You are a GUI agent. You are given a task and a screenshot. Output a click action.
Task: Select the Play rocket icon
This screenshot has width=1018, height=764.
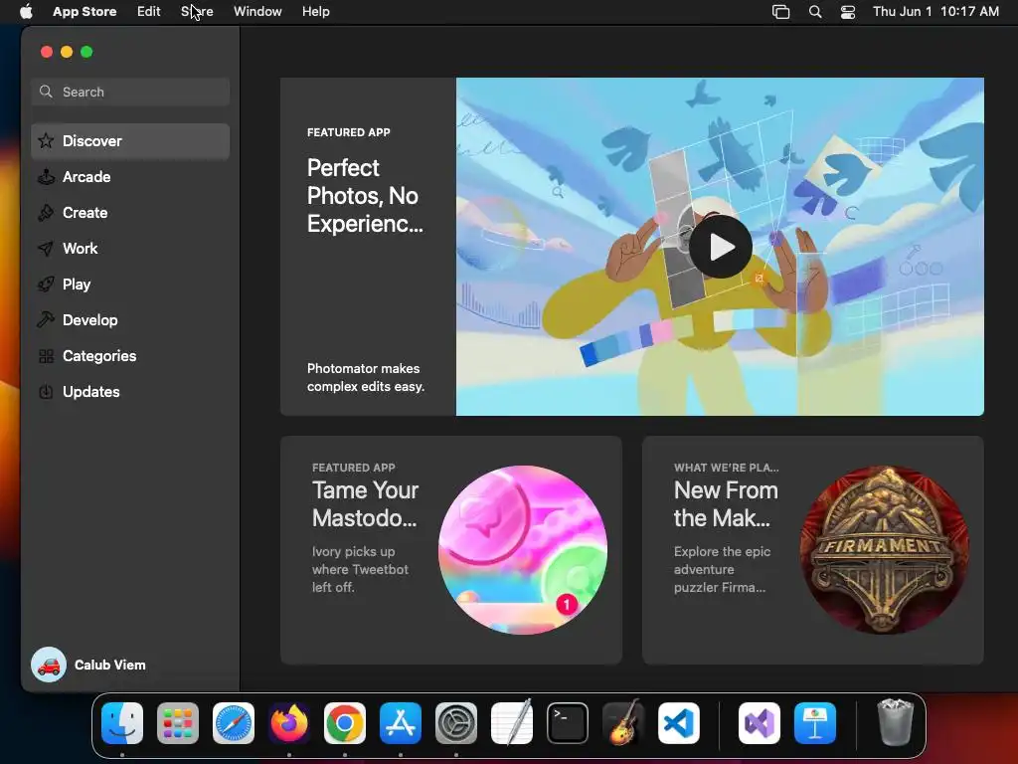46,284
